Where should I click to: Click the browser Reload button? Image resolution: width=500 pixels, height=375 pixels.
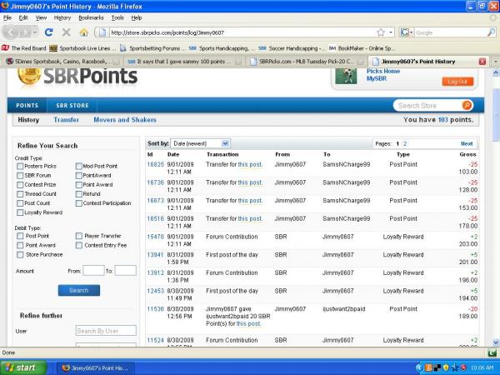click(x=49, y=32)
